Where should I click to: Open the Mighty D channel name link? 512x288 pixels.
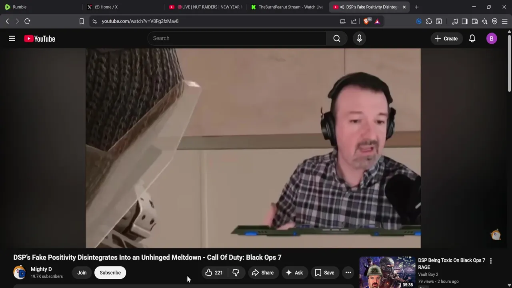(41, 269)
